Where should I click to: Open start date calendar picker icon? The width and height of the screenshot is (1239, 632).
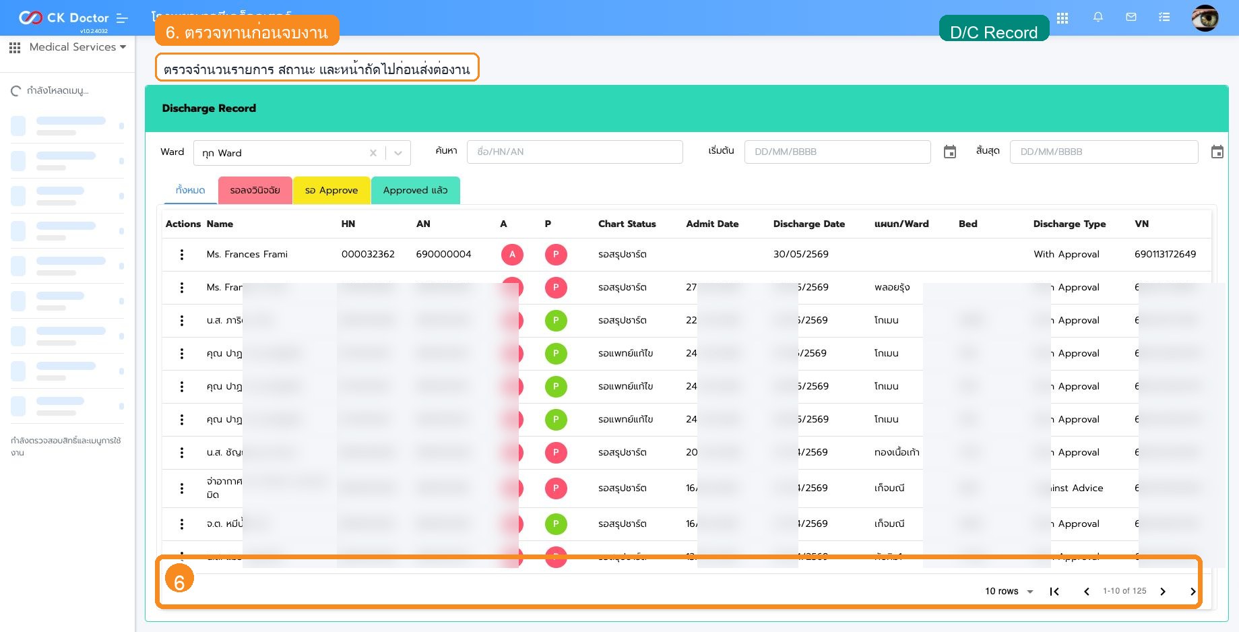pos(950,152)
